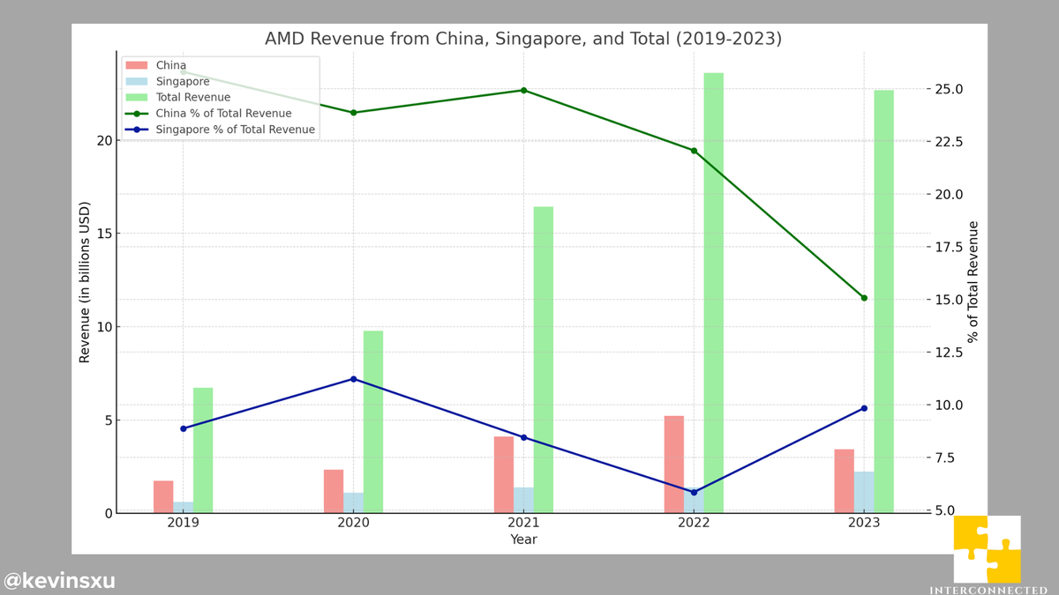Click the dark green China % legend marker
The height and width of the screenshot is (595, 1059).
[137, 113]
